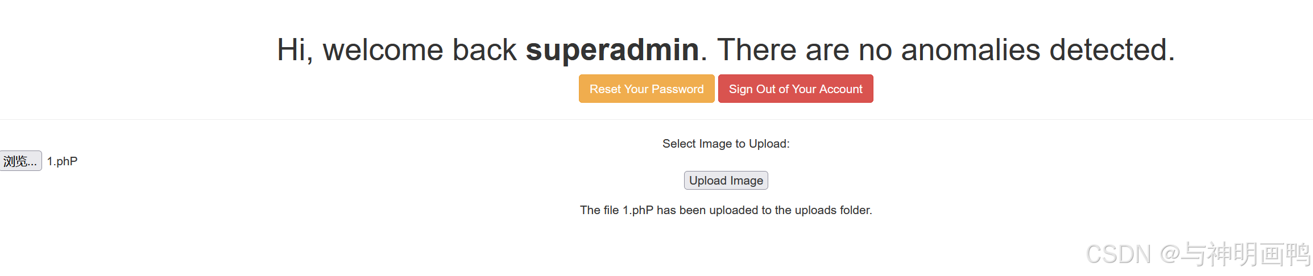Click the CSDN watermark logo text
Image resolution: width=1313 pixels, height=276 pixels.
click(x=1119, y=254)
